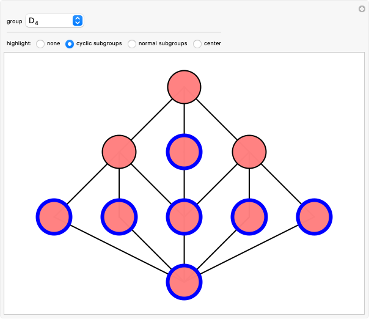The height and width of the screenshot is (319, 369).
Task: Select the 'center' highlight radio button
Action: pyautogui.click(x=197, y=44)
